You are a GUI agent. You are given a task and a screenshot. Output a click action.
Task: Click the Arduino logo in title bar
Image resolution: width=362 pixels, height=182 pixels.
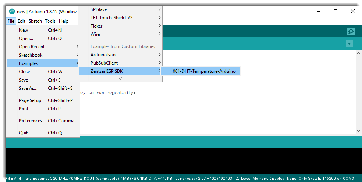coord(12,11)
